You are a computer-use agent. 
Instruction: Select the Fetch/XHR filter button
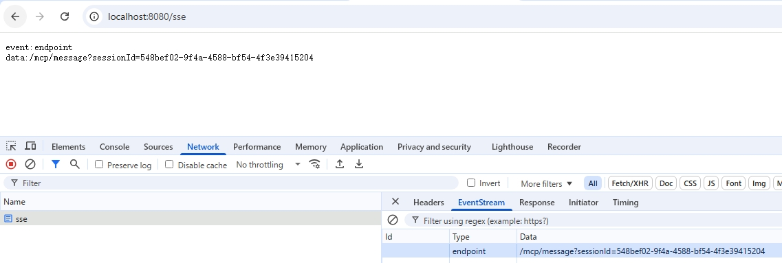(630, 183)
